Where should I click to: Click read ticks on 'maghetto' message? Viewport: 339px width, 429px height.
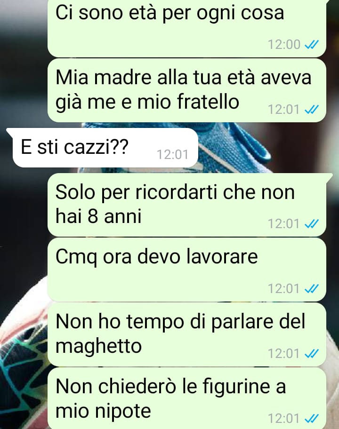click(x=312, y=353)
